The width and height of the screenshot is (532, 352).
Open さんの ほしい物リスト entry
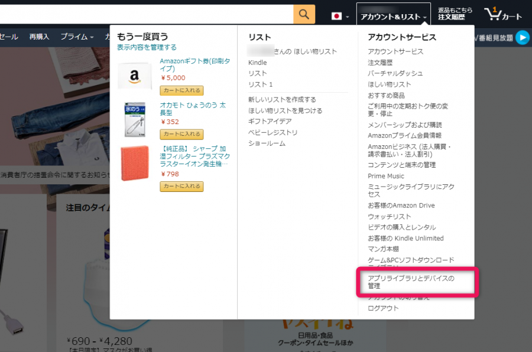[293, 51]
